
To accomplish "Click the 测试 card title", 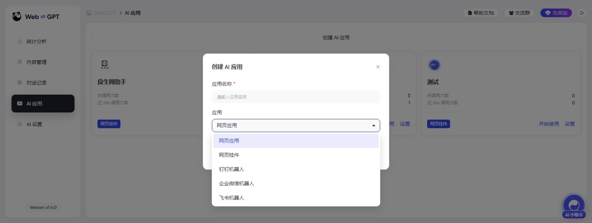I will tap(433, 82).
